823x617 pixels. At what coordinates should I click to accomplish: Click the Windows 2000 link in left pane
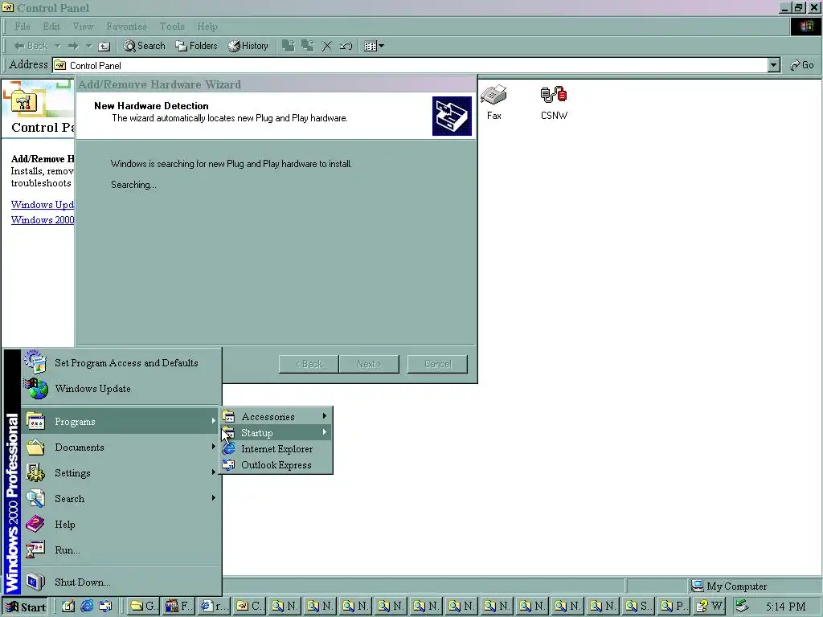tap(43, 220)
